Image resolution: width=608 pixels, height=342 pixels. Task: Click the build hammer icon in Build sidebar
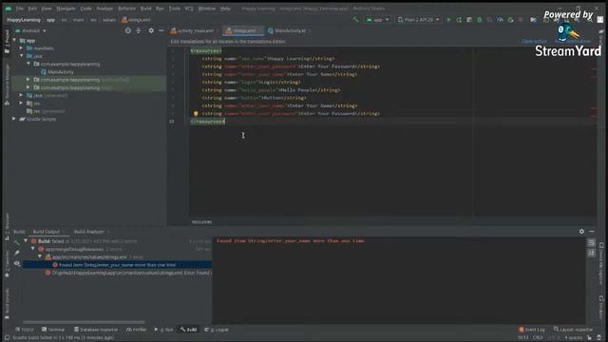point(17,243)
